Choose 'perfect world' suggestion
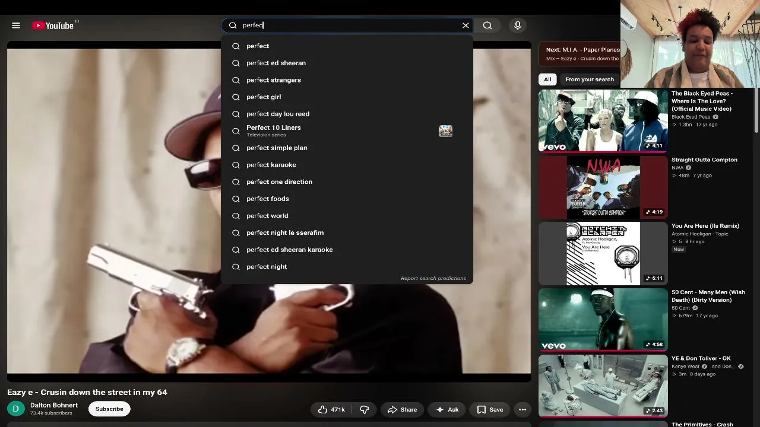 [347, 216]
